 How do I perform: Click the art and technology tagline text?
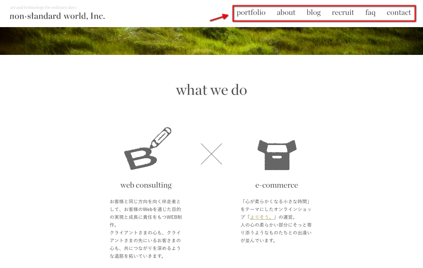(43, 7)
